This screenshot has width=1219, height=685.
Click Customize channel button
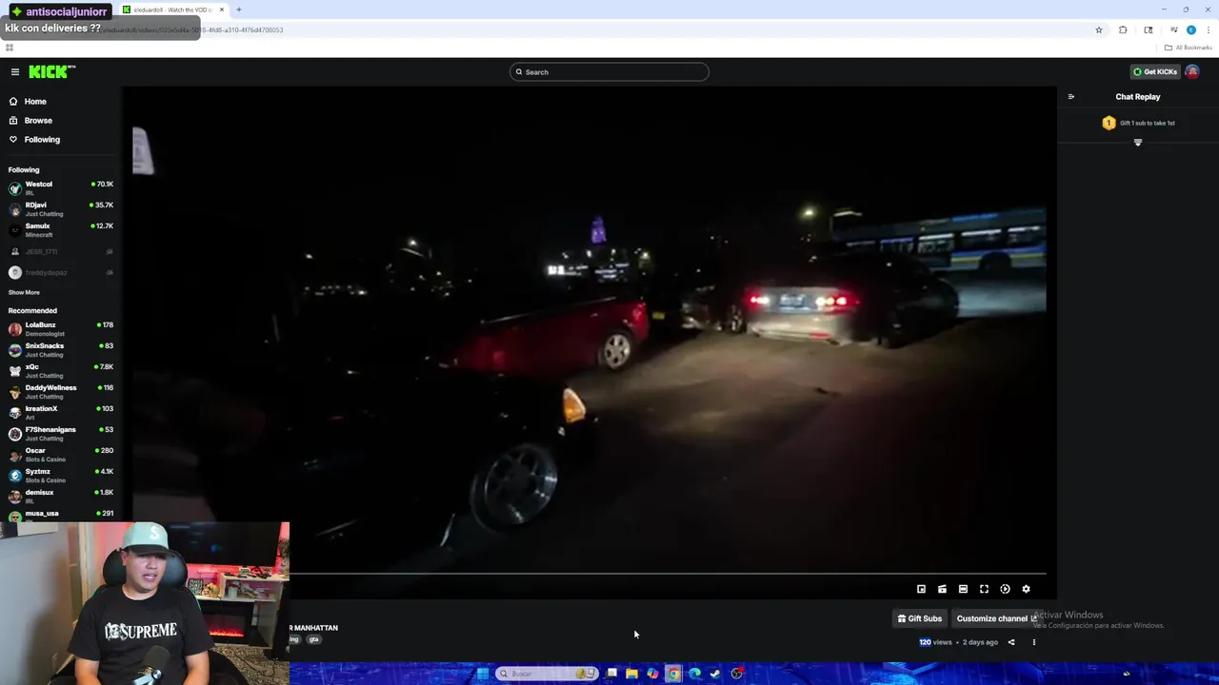(x=996, y=618)
